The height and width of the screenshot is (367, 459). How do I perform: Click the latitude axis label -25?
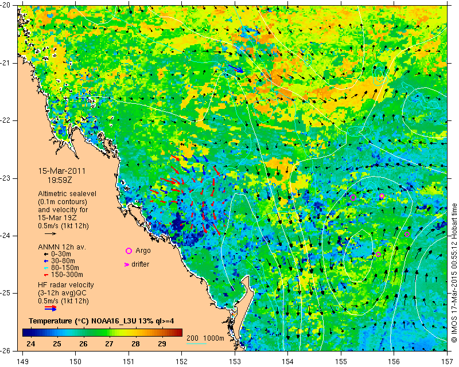[5, 293]
